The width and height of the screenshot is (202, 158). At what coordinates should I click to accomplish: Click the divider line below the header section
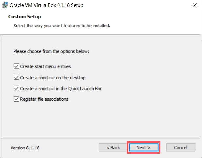[x=100, y=34]
